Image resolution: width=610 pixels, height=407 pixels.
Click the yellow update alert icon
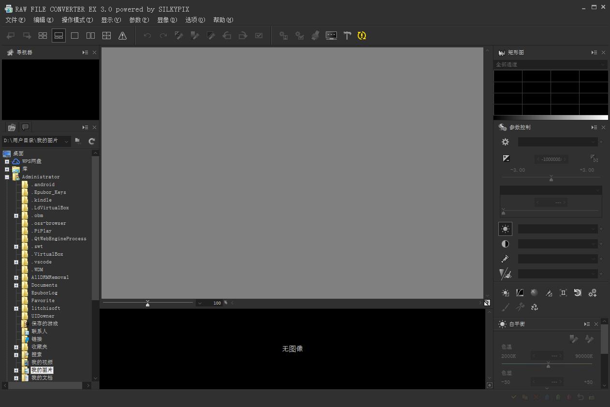(362, 36)
